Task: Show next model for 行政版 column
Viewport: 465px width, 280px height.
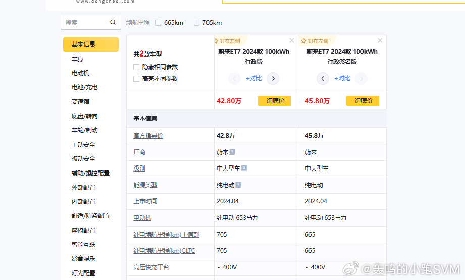Action: point(273,79)
